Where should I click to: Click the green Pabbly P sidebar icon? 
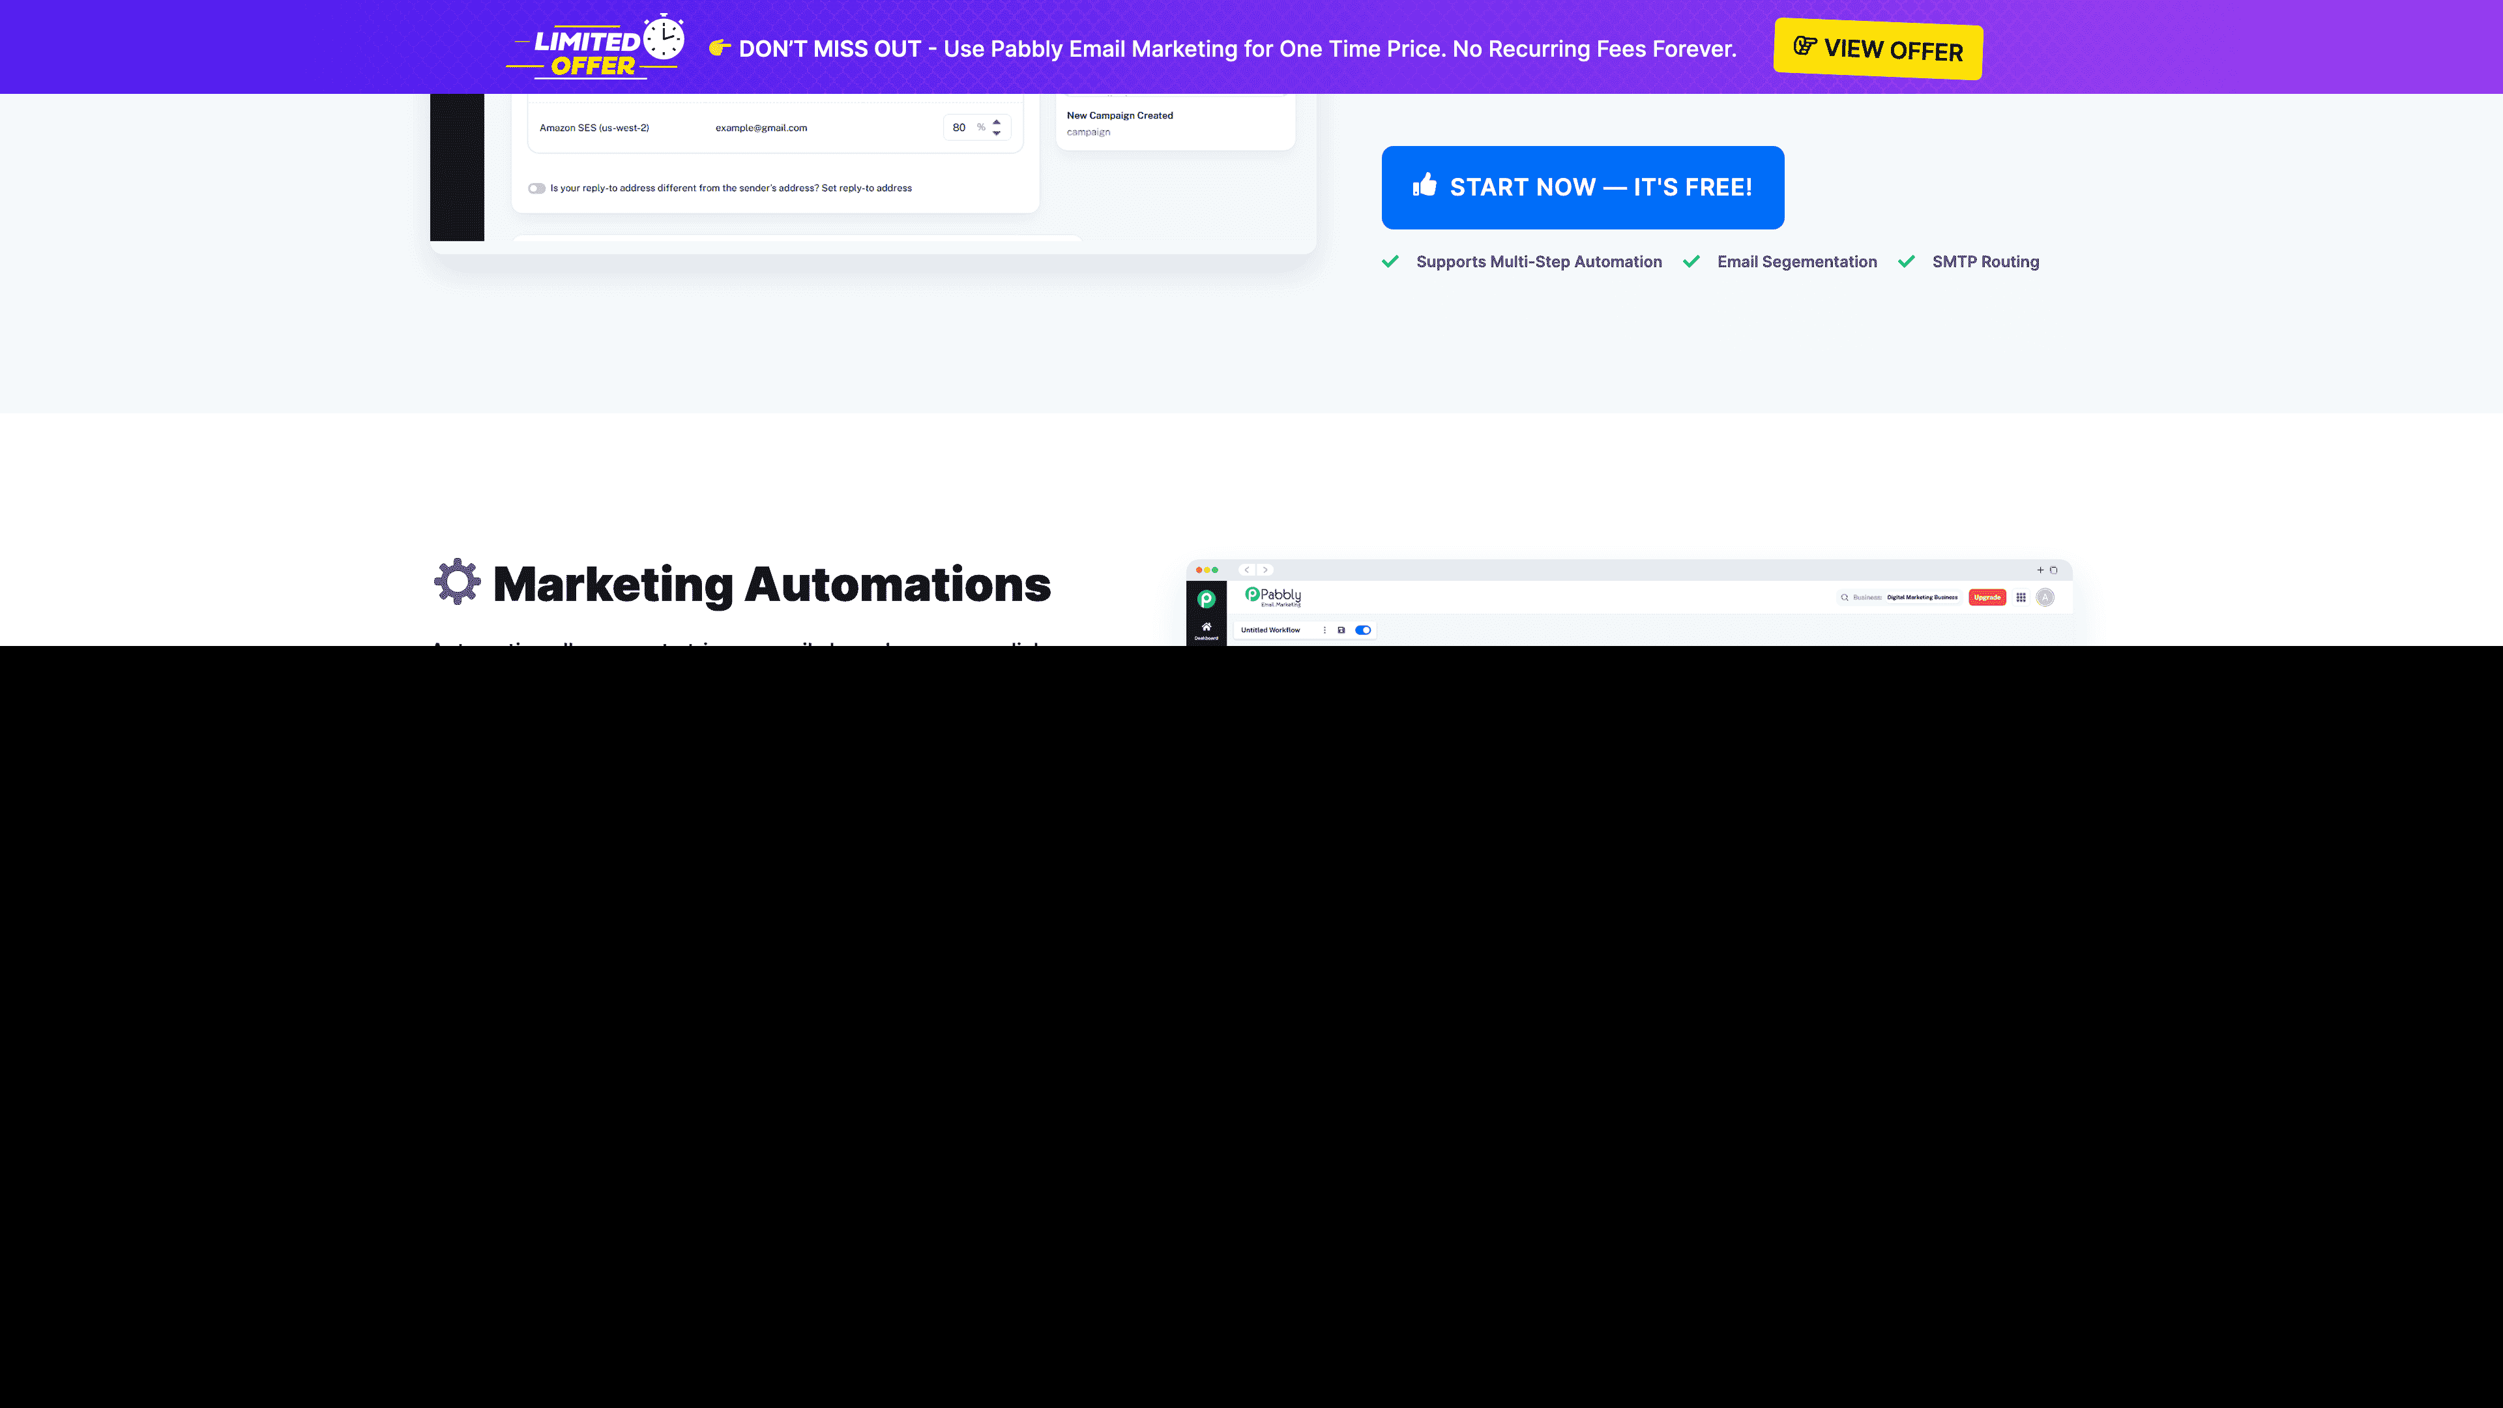point(1206,600)
